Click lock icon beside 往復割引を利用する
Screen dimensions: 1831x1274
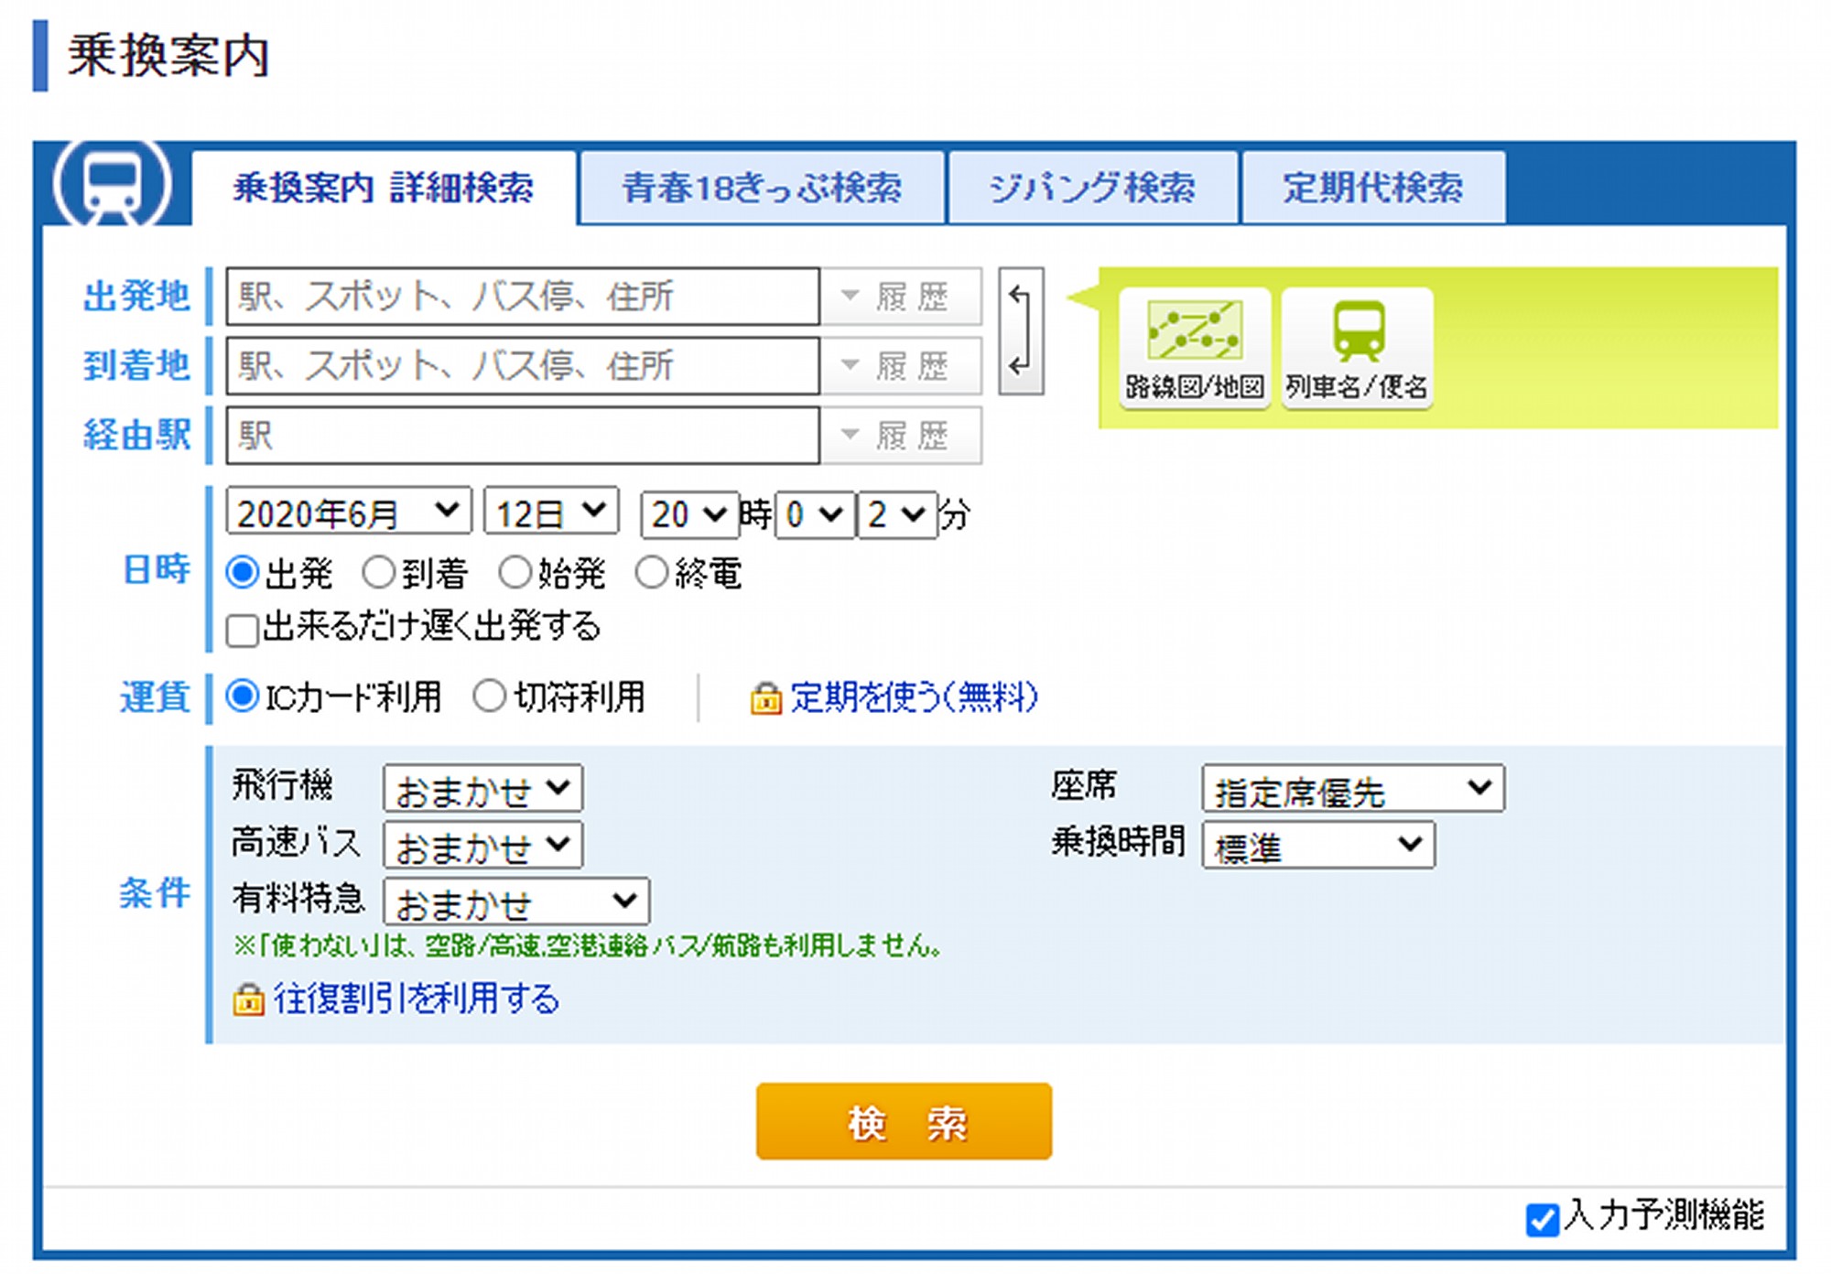coord(248,999)
